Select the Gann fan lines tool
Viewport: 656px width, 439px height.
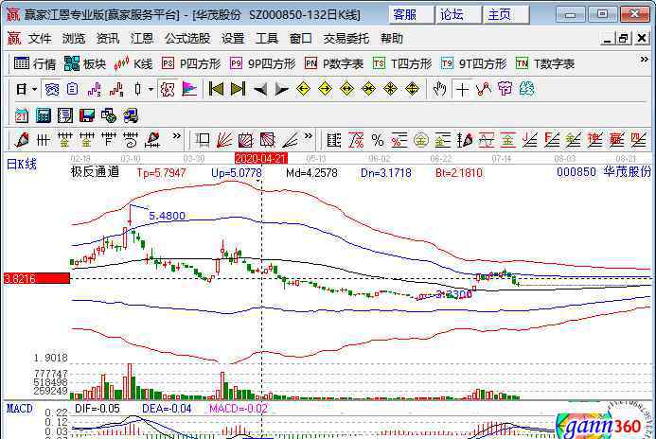(x=224, y=140)
